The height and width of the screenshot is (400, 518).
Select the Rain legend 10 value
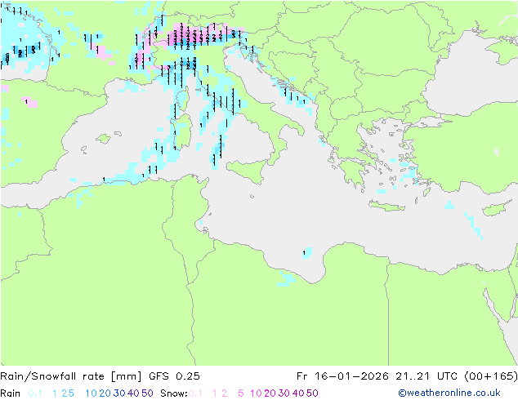(91, 393)
